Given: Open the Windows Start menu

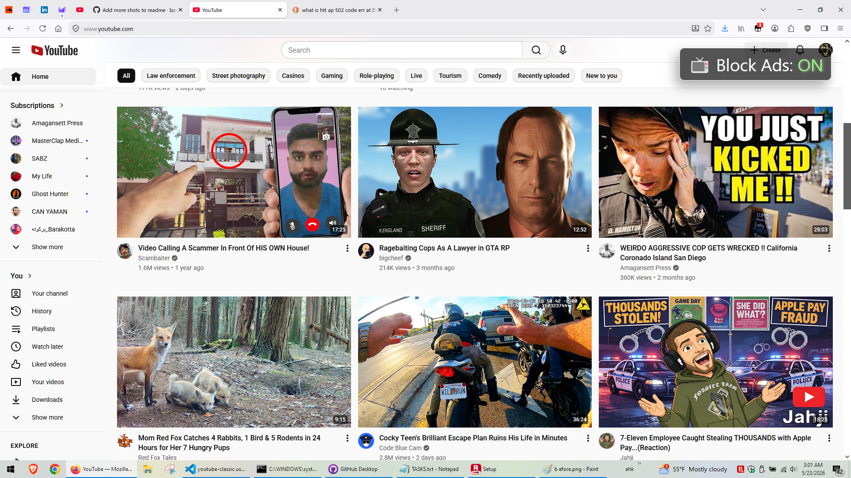Looking at the screenshot, I should point(11,469).
